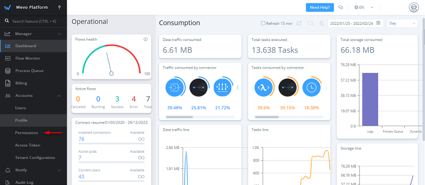Toggle dark mode moon icon
Viewport: 425px width, 185px height.
click(322, 23)
